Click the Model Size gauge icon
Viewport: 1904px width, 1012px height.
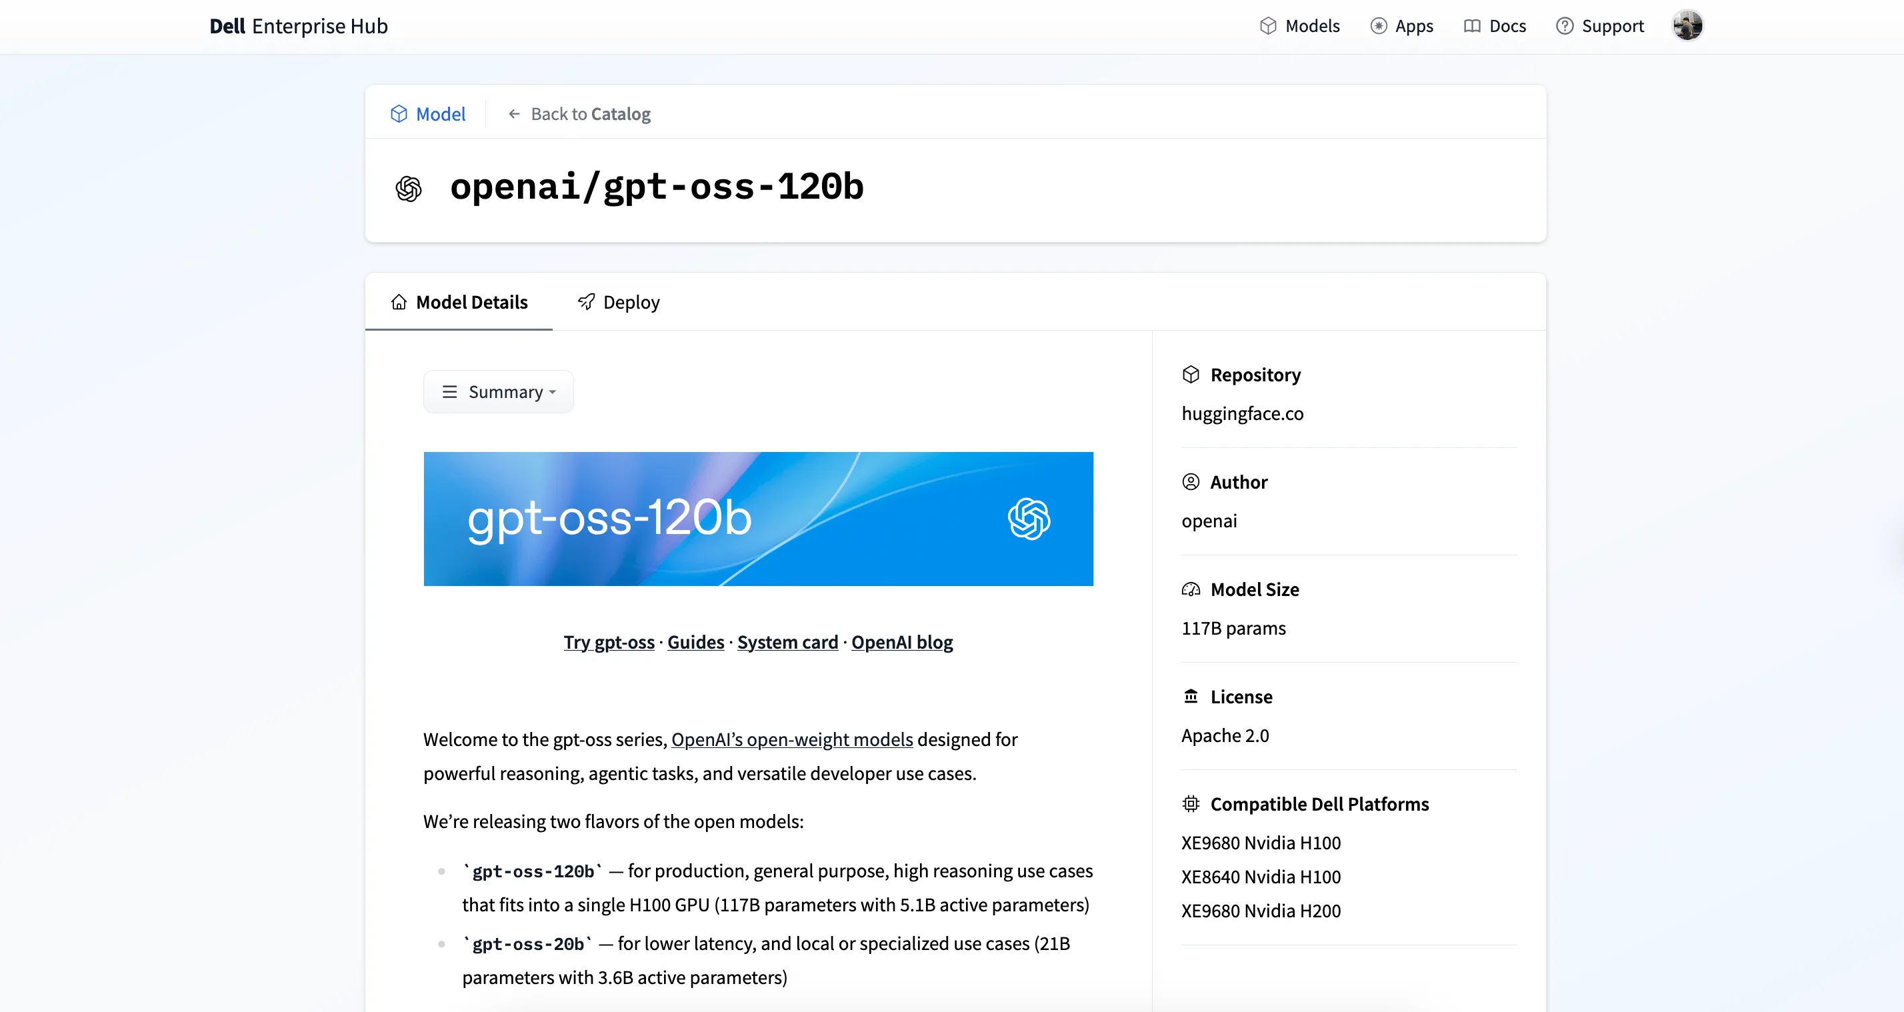1191,589
